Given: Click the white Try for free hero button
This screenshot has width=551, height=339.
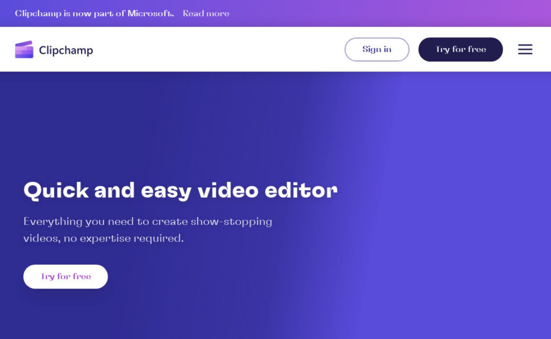Looking at the screenshot, I should point(66,277).
